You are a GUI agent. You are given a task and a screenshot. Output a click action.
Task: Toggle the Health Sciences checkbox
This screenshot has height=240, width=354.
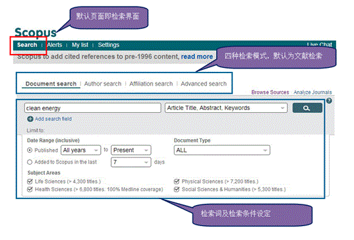coord(30,189)
